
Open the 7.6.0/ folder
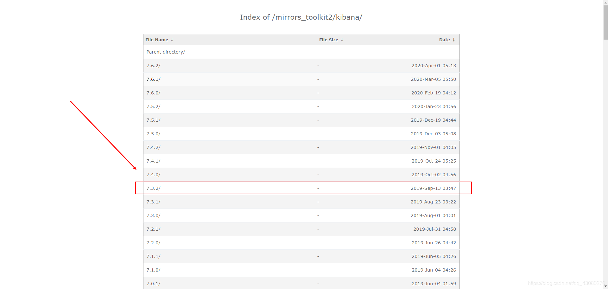pyautogui.click(x=153, y=93)
